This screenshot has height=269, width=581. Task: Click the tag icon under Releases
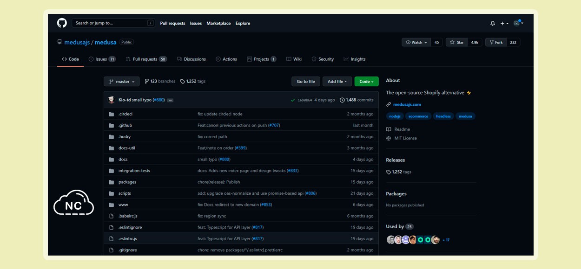tap(389, 172)
